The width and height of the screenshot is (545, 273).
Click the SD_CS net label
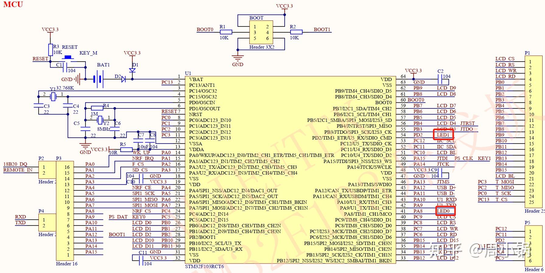140,170
